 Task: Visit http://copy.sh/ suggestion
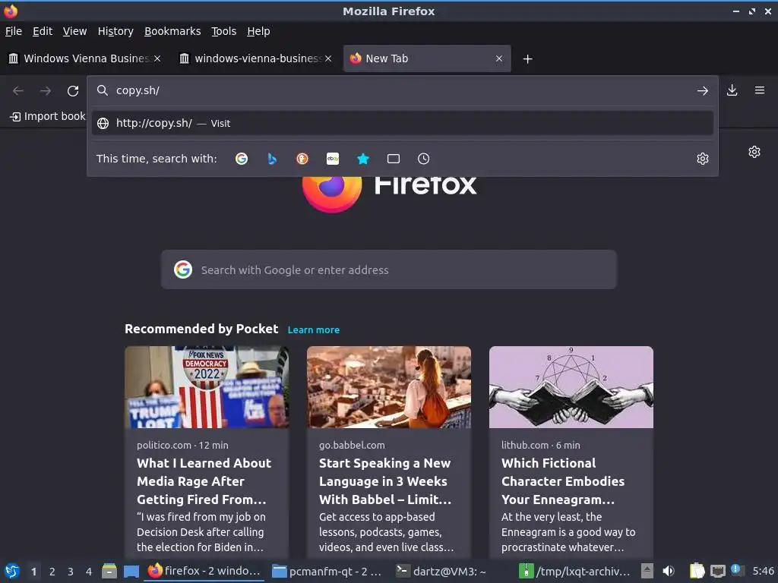[403, 123]
